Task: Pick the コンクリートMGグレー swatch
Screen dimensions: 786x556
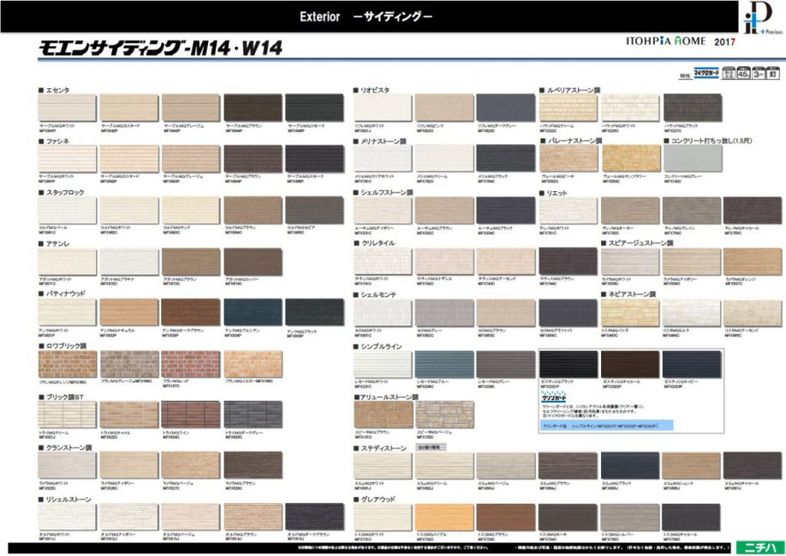Action: point(693,159)
